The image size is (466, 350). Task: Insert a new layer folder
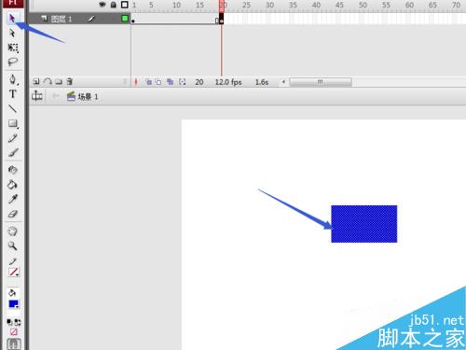coord(59,81)
